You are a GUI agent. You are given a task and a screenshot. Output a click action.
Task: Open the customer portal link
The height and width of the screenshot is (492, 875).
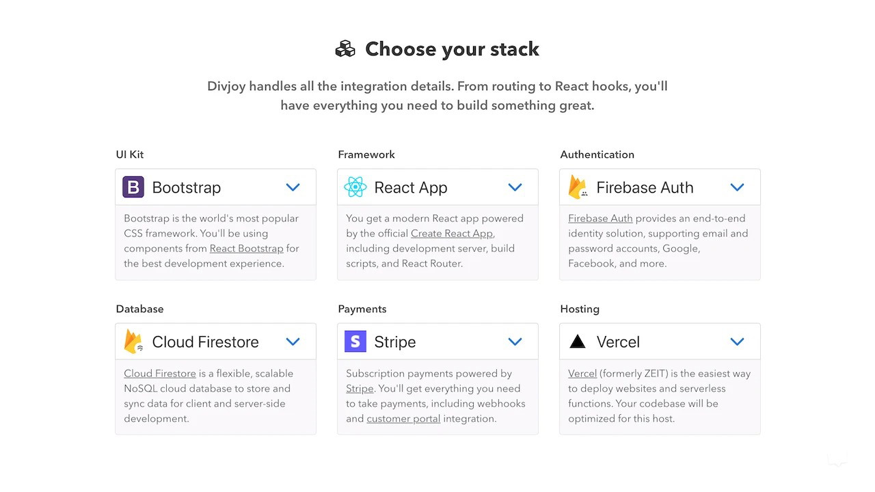403,419
